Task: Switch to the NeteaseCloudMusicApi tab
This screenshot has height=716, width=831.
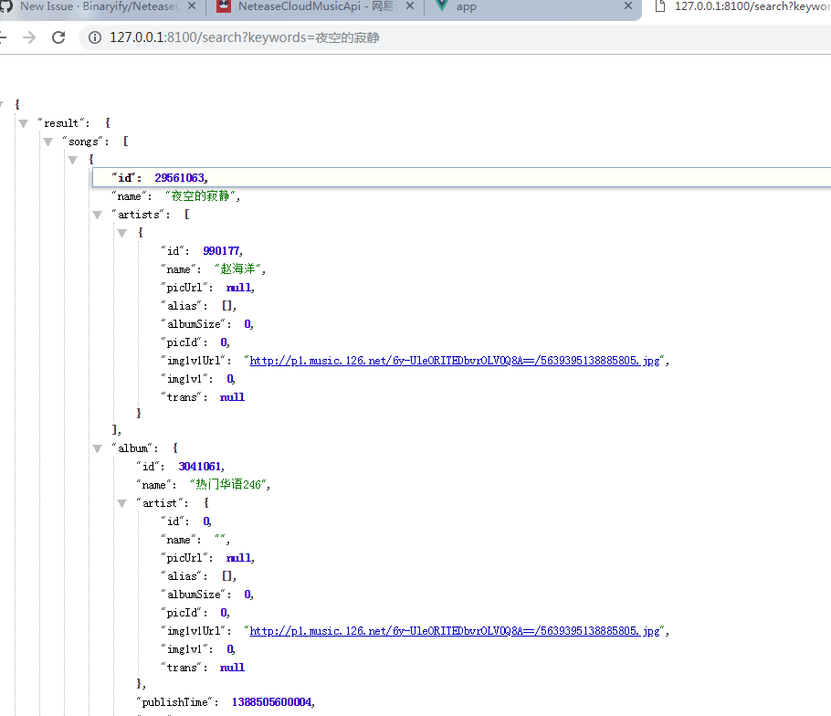Action: [x=315, y=6]
